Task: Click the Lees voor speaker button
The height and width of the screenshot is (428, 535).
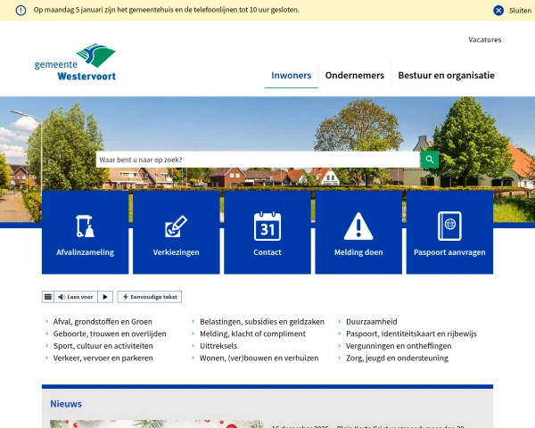Action: click(x=76, y=297)
